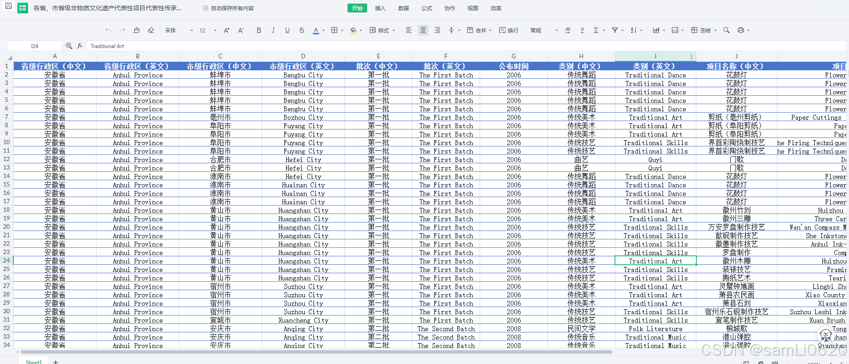Open the freeze panes dropdown arrow
Viewport: 849px width, 364px height.
(715, 31)
